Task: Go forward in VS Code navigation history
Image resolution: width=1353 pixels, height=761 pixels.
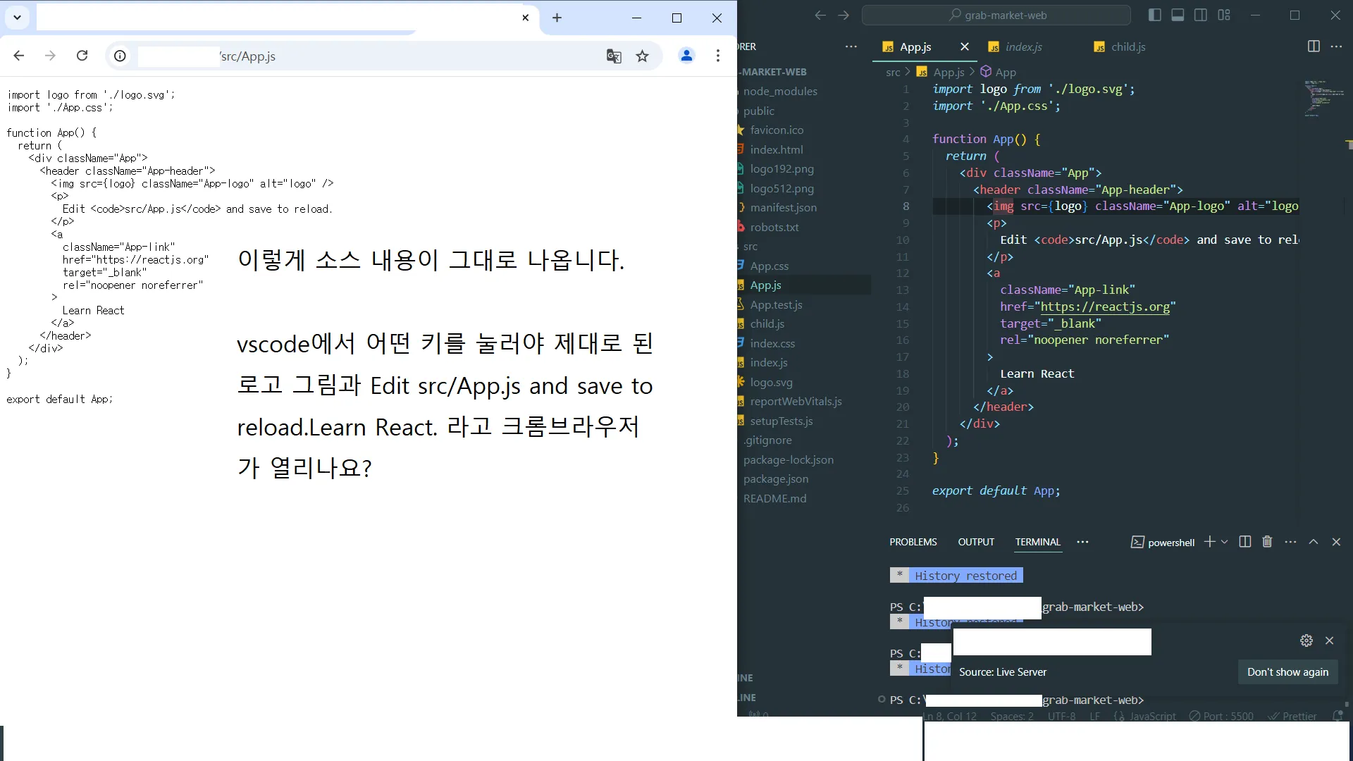Action: [x=844, y=15]
